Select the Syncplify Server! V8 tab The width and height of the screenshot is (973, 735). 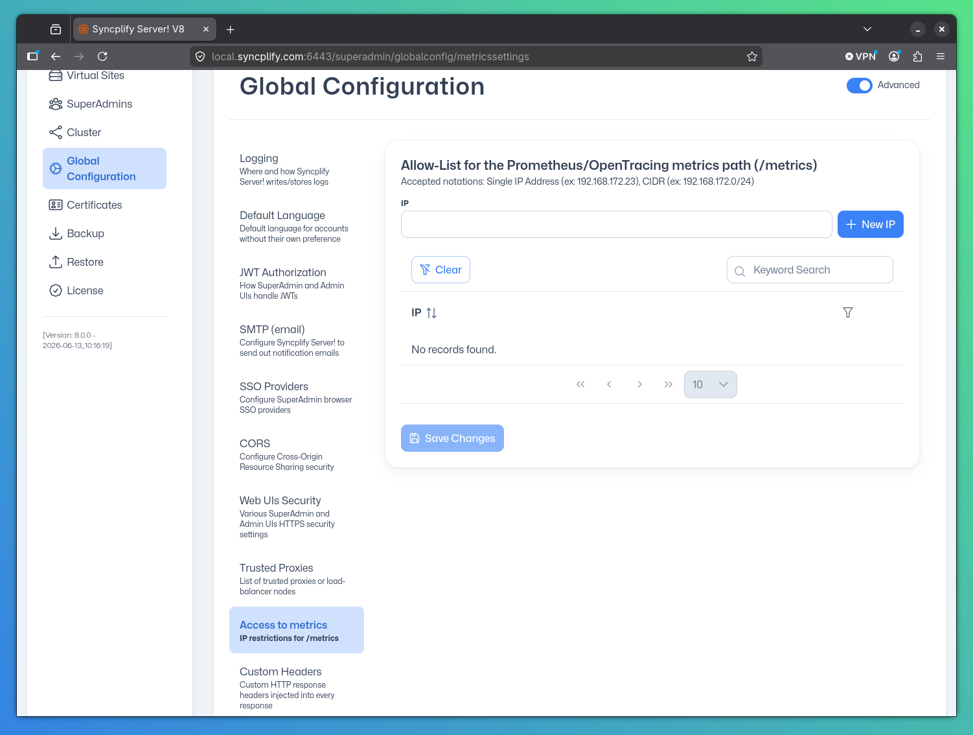point(144,29)
